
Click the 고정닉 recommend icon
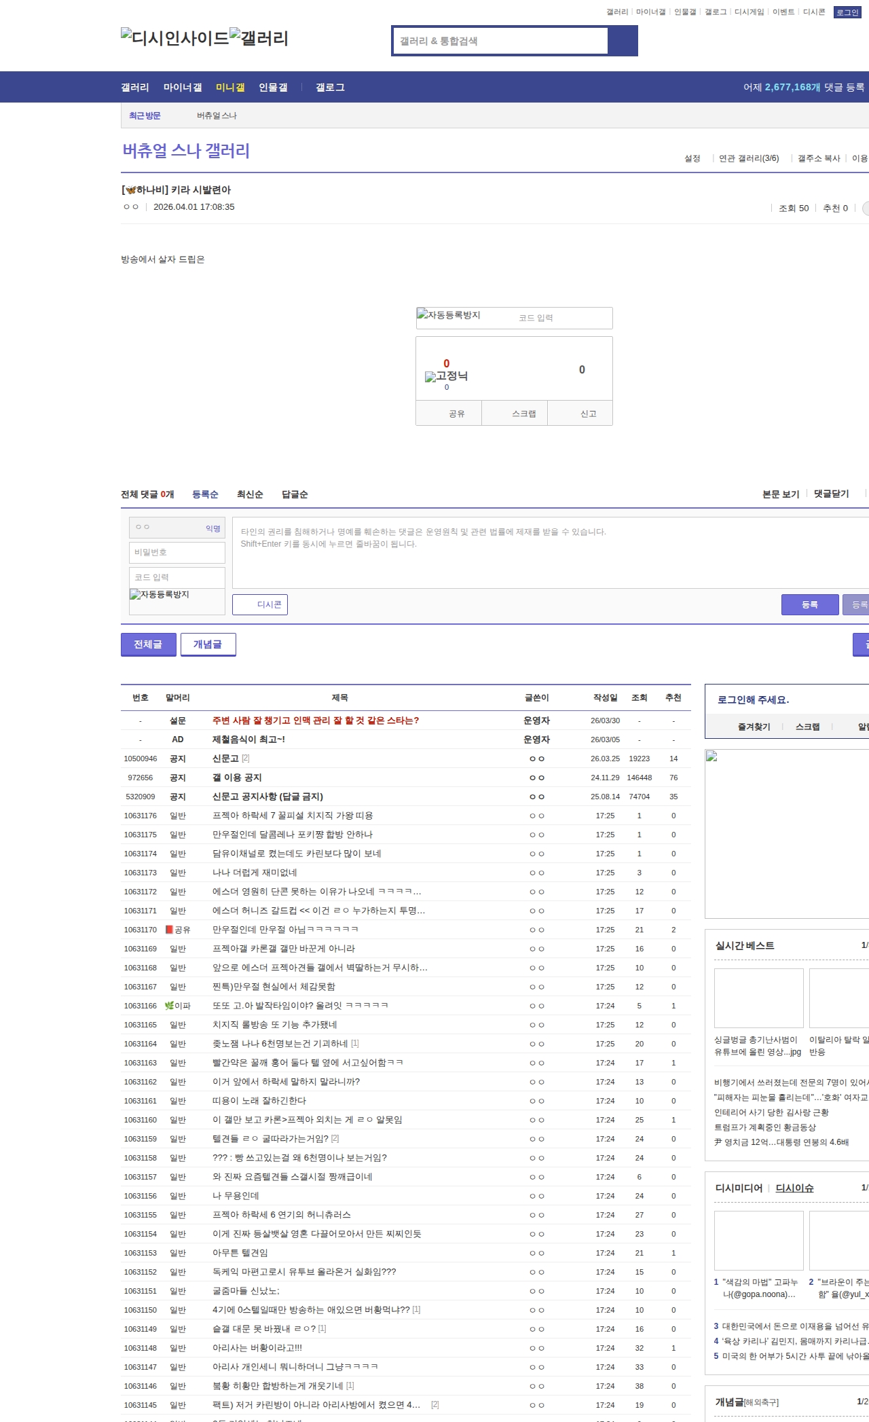tap(446, 376)
